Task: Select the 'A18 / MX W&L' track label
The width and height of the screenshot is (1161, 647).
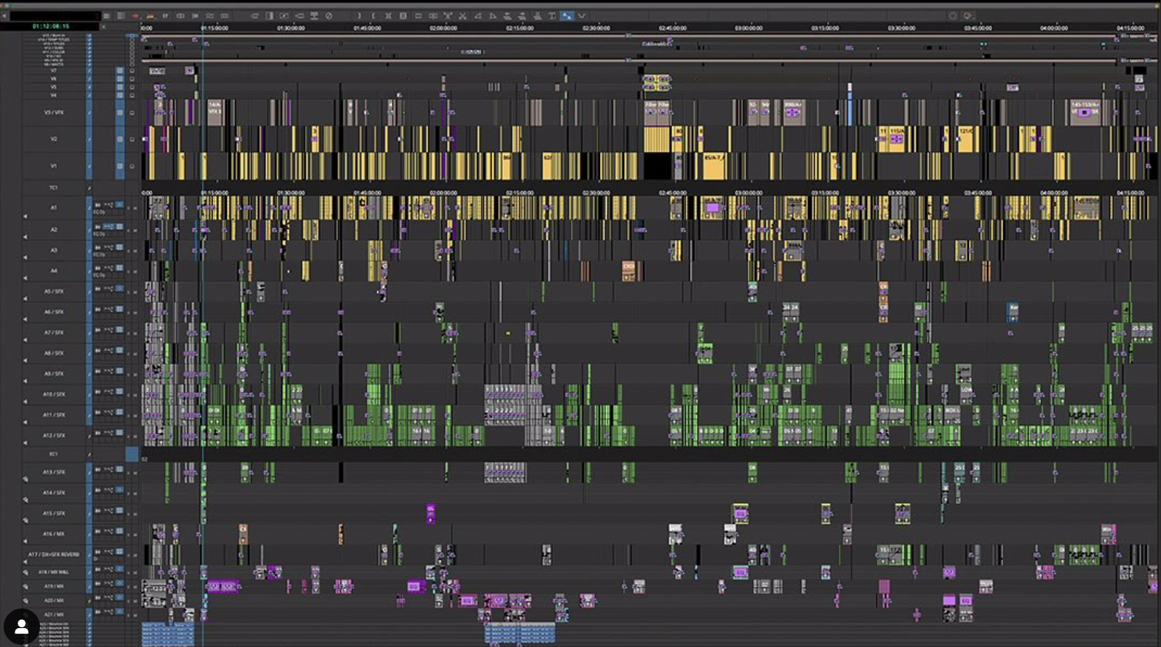Action: [54, 572]
